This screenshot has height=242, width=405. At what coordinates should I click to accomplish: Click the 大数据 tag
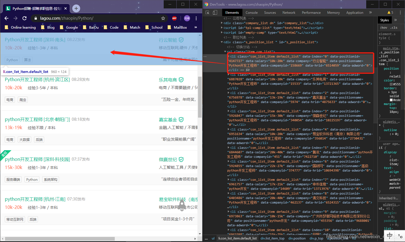point(24,140)
